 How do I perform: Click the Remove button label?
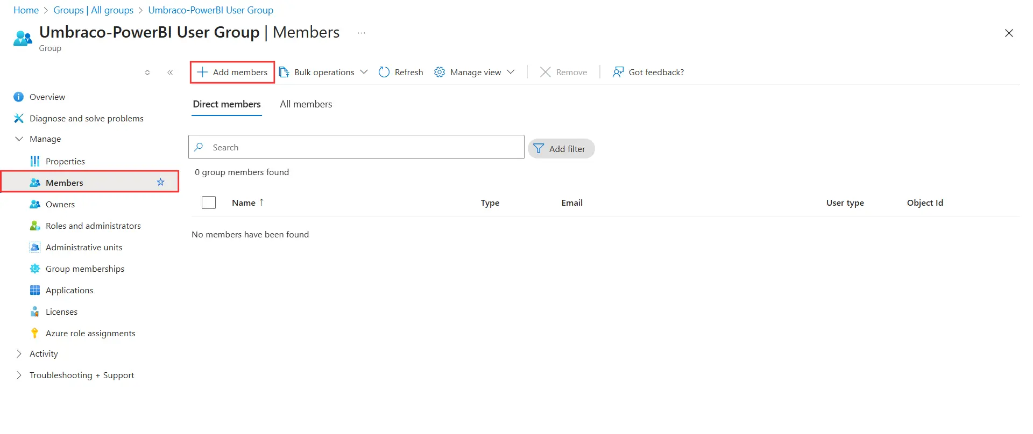click(x=571, y=72)
